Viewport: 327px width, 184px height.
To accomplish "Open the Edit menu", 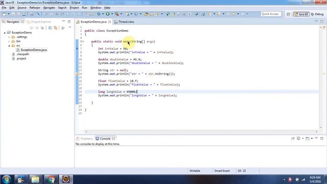I will coord(12,8).
